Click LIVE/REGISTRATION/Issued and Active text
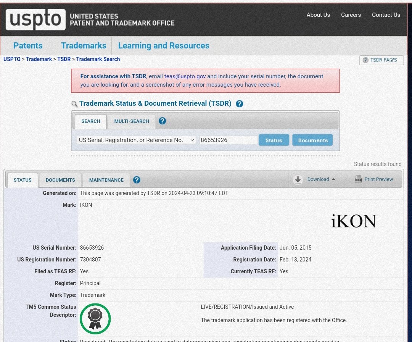 (x=247, y=307)
